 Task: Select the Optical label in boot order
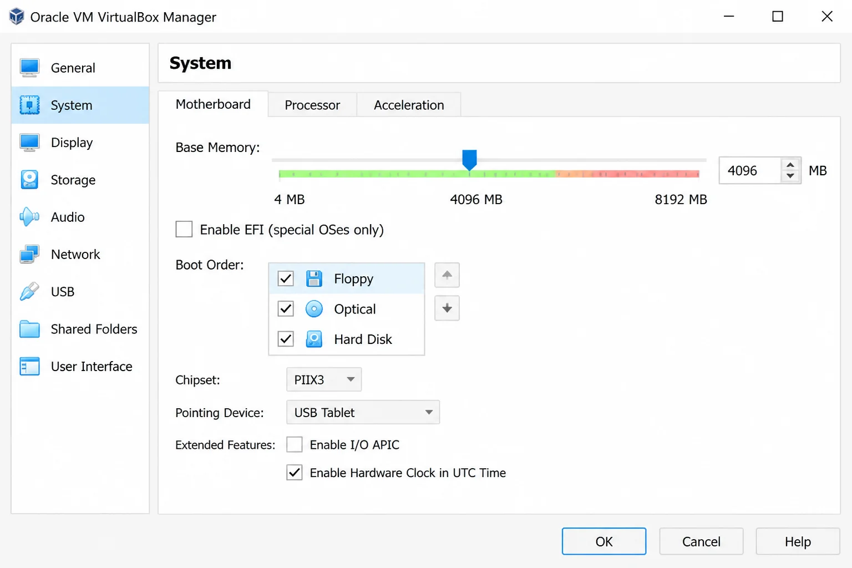tap(355, 309)
